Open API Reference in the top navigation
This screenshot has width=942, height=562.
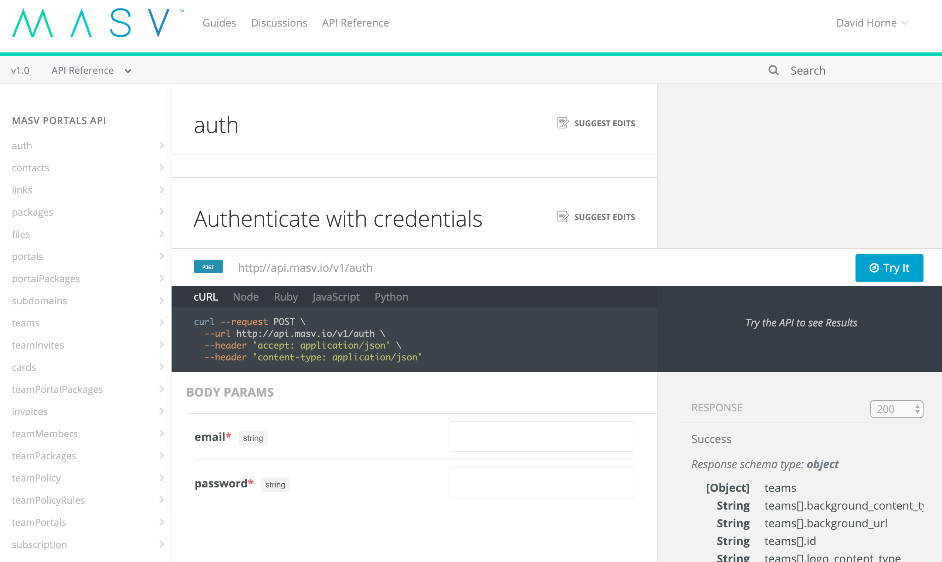coord(355,23)
